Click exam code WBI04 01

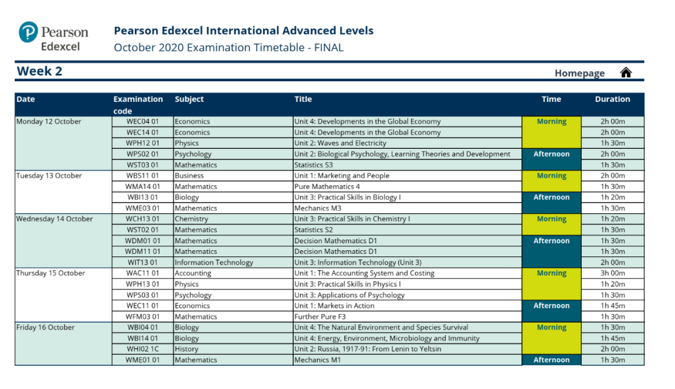(142, 327)
